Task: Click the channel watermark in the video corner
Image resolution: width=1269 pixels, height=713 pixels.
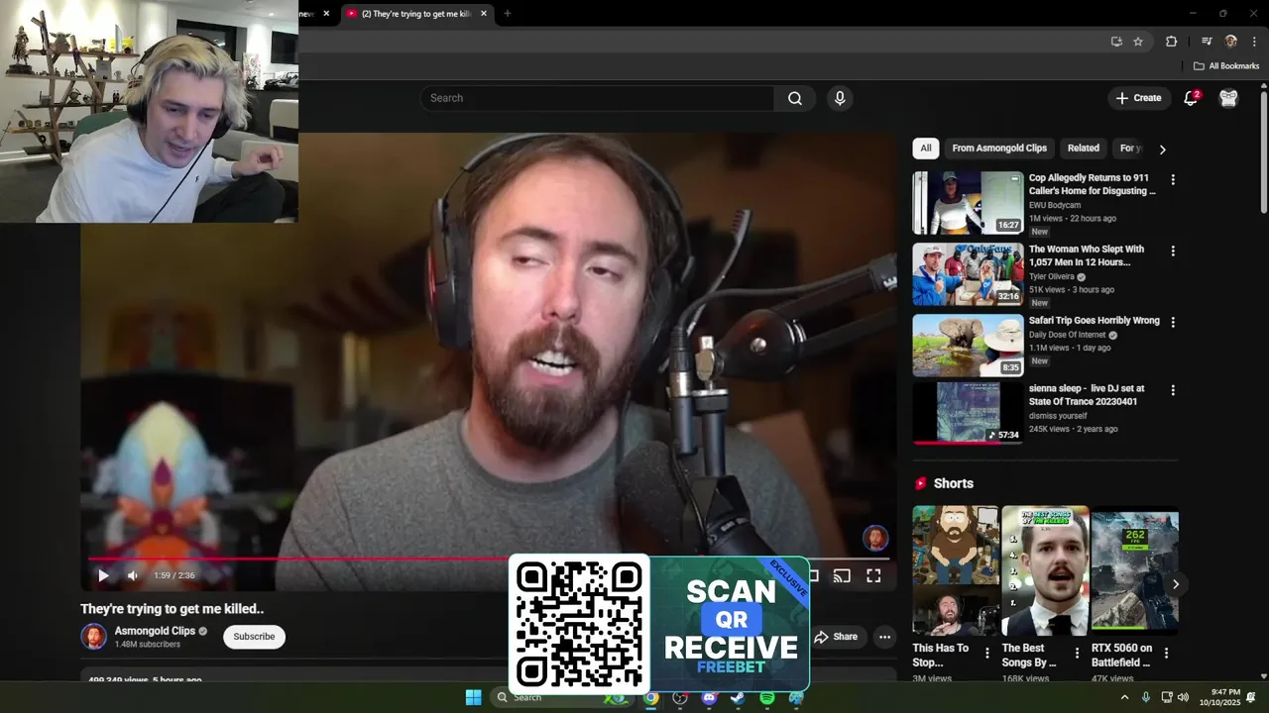Action: pyautogui.click(x=875, y=538)
